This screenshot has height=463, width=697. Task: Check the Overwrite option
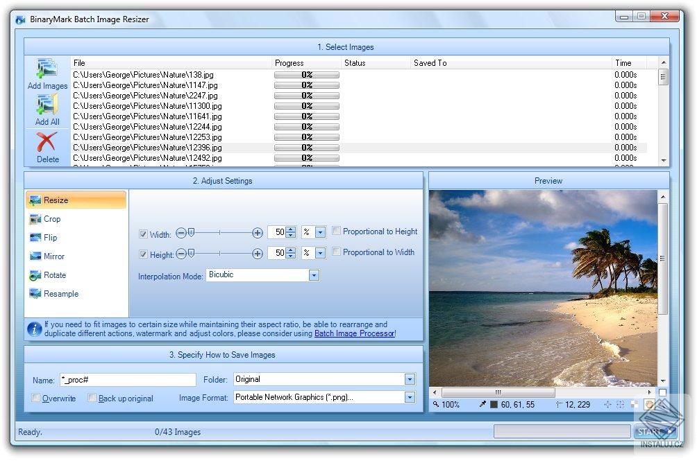pos(35,397)
